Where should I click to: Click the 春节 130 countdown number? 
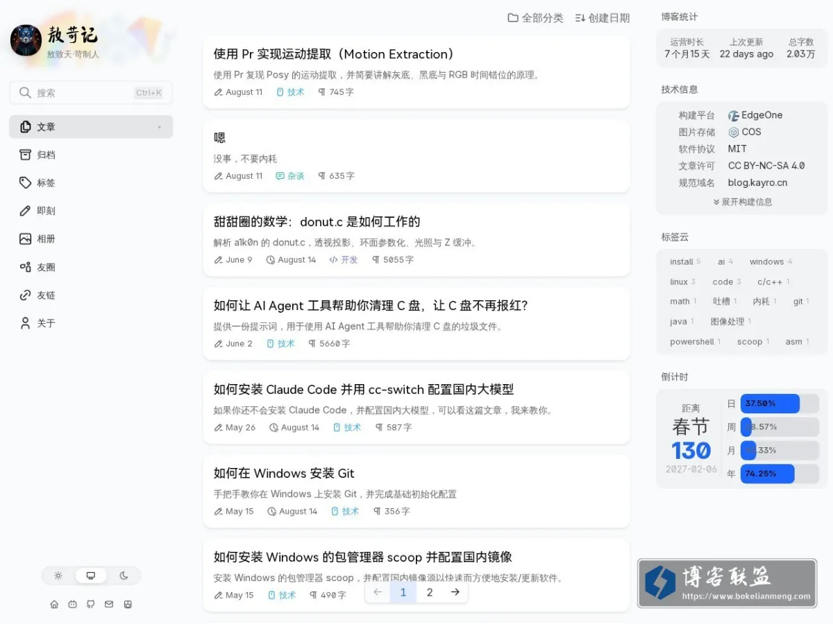(x=691, y=451)
